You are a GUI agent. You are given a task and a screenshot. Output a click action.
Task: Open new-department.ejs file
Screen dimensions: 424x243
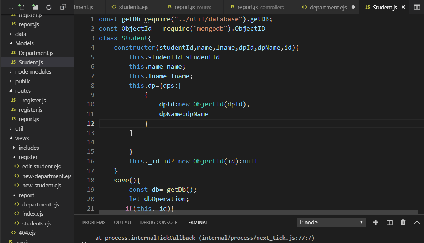pyautogui.click(x=37, y=176)
